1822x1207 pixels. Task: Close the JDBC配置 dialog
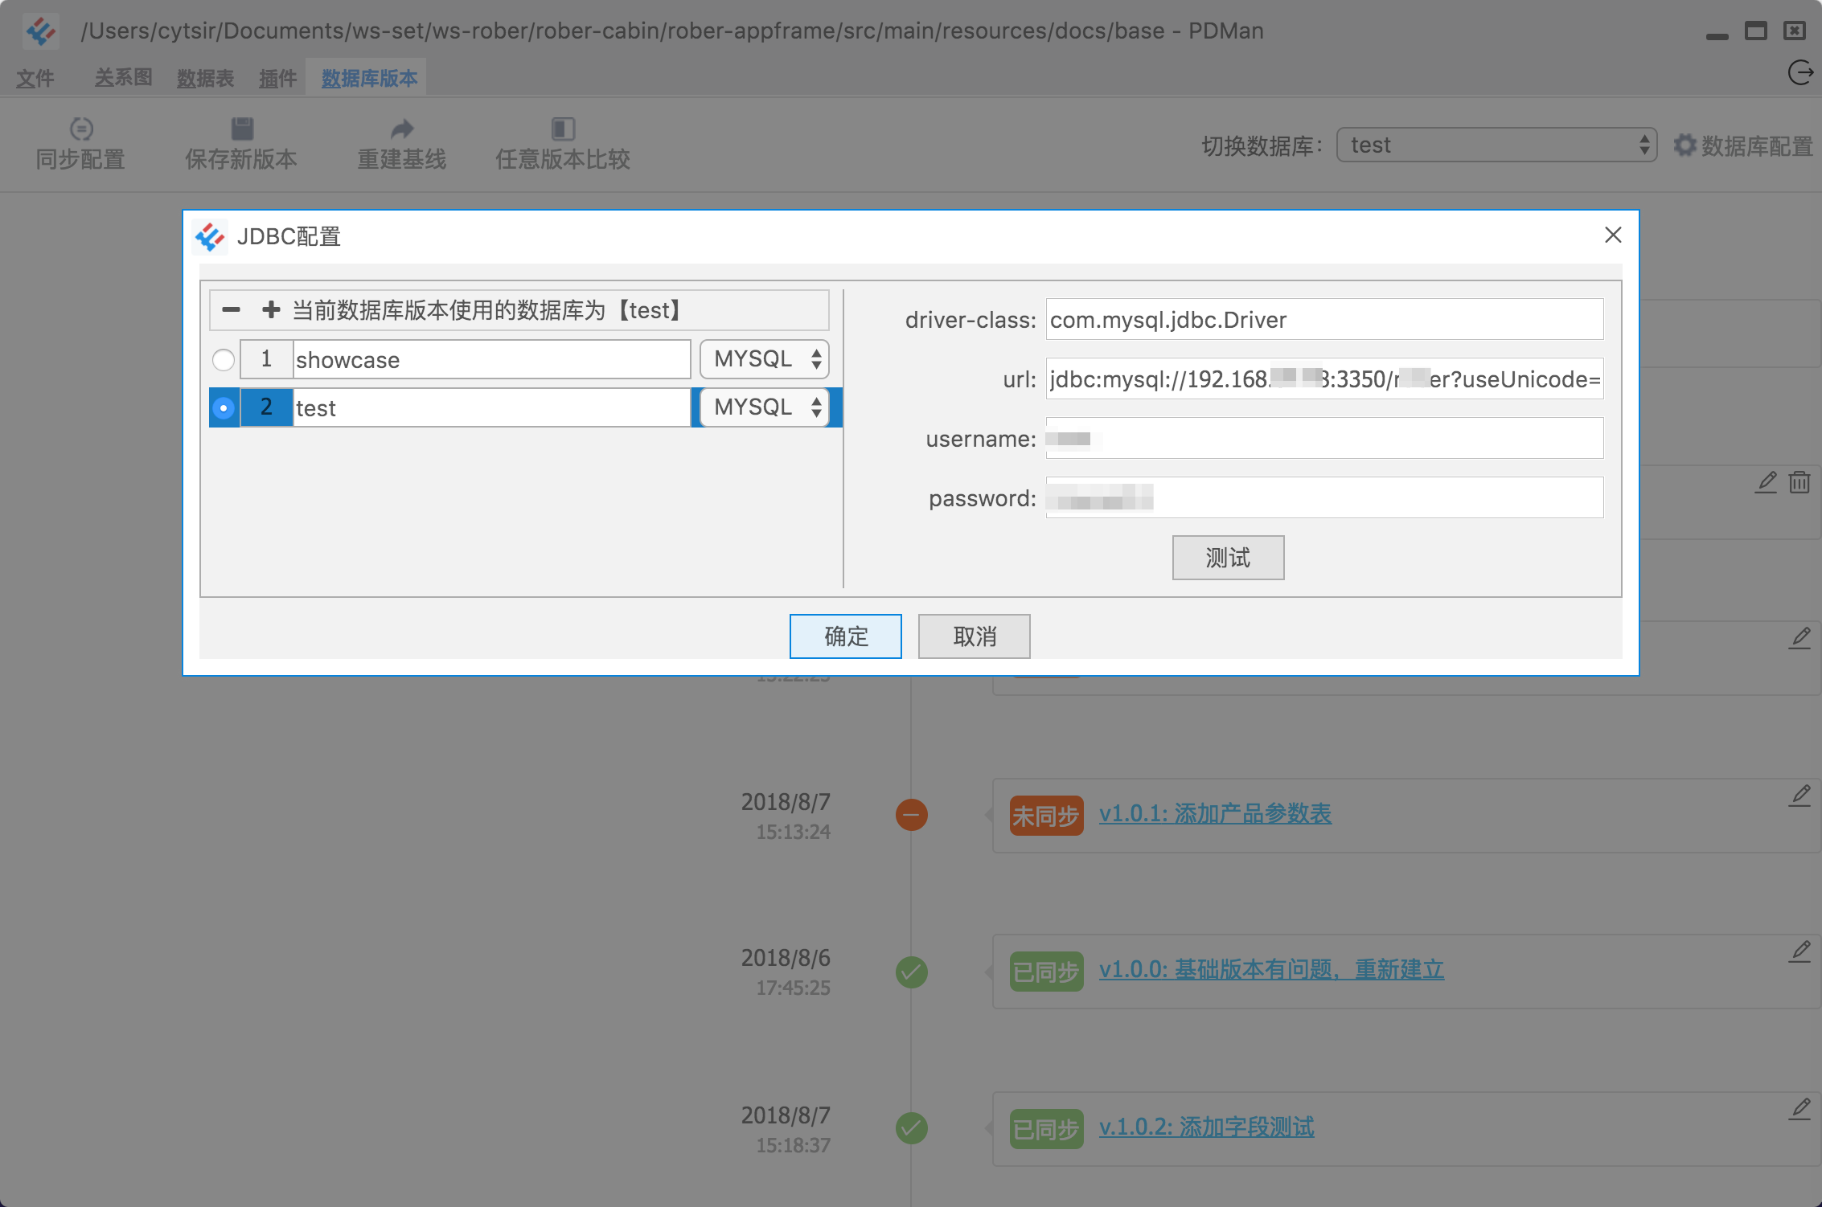pos(1613,235)
